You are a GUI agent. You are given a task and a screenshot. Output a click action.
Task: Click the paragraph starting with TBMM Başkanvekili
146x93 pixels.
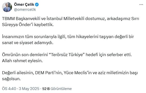(70, 22)
